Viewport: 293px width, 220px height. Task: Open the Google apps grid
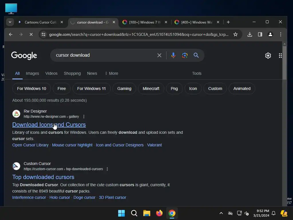click(280, 56)
